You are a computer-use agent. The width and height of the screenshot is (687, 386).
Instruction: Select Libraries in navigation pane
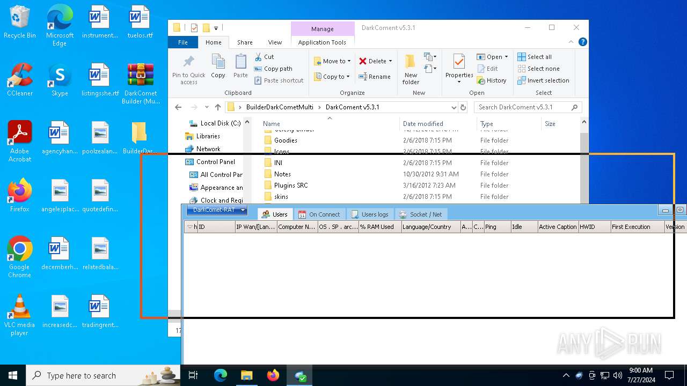(202, 136)
